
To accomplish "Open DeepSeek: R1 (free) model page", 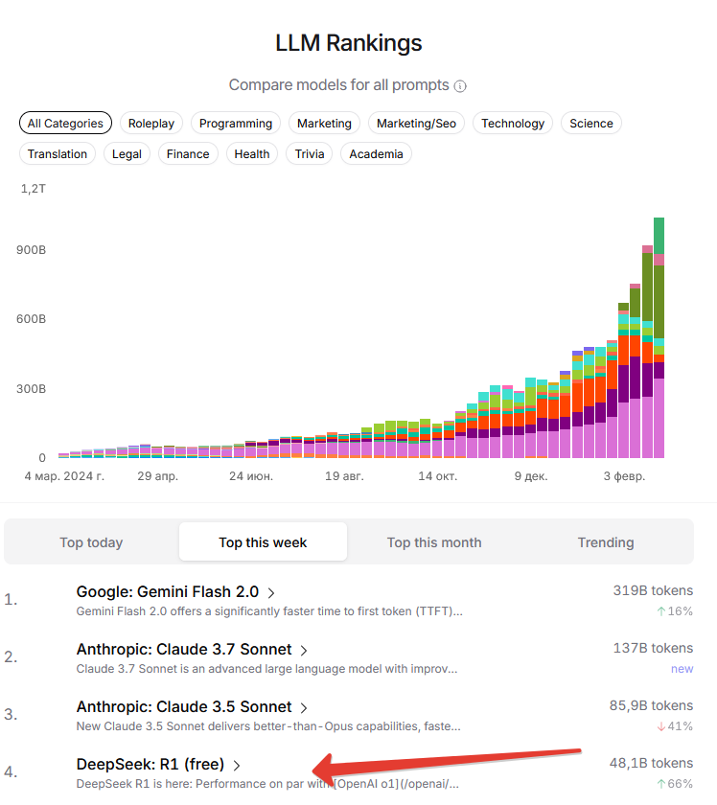I will (150, 765).
